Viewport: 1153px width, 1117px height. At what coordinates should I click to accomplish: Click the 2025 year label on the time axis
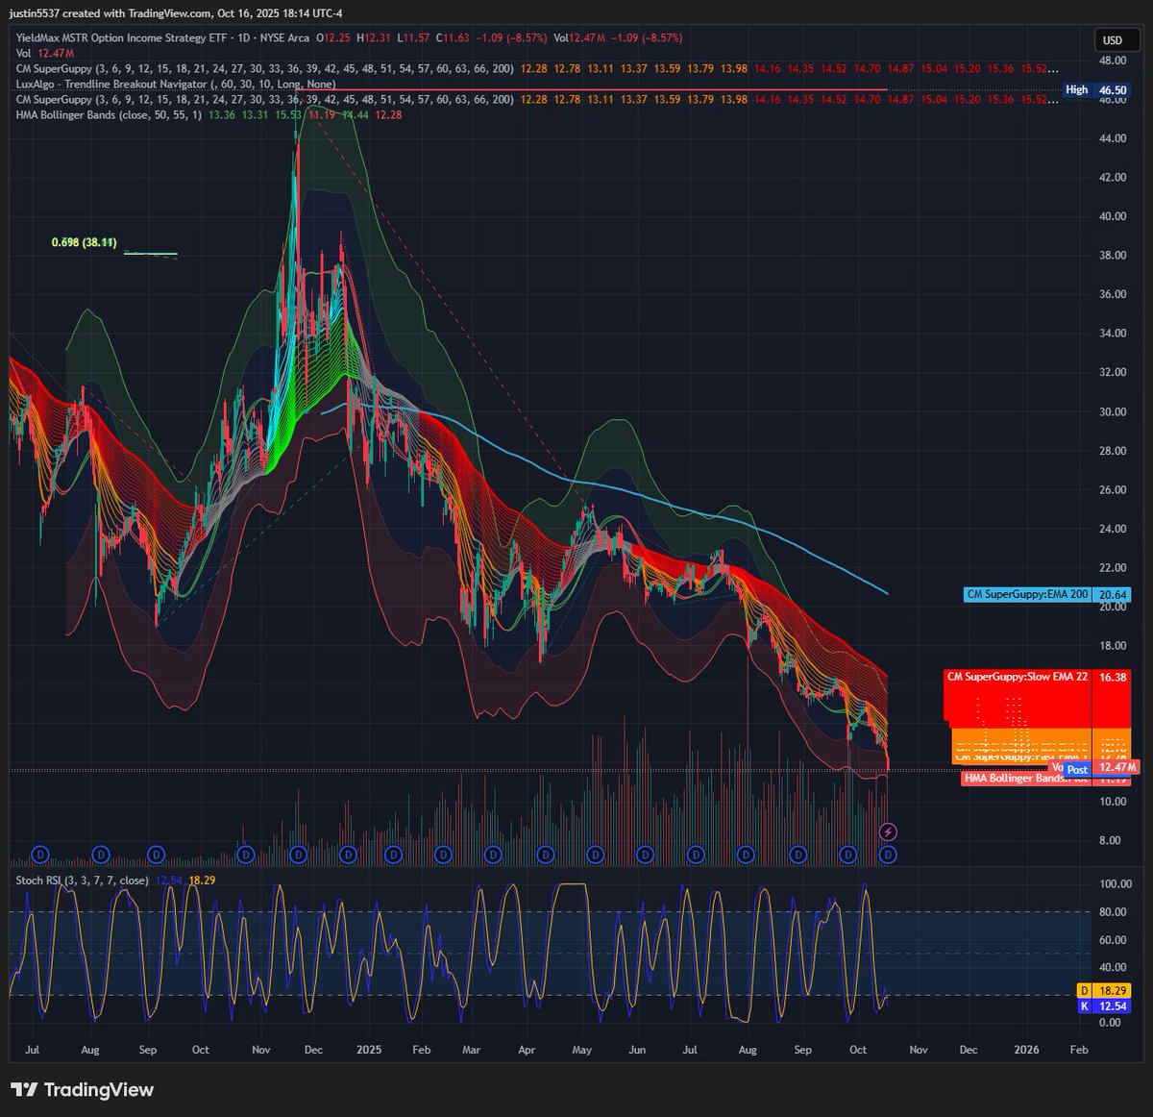pos(369,1050)
